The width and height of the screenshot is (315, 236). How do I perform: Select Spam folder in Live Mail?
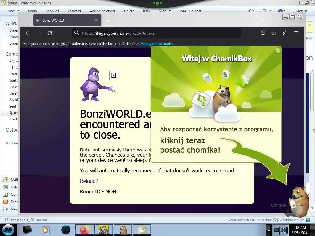(x=13, y=113)
